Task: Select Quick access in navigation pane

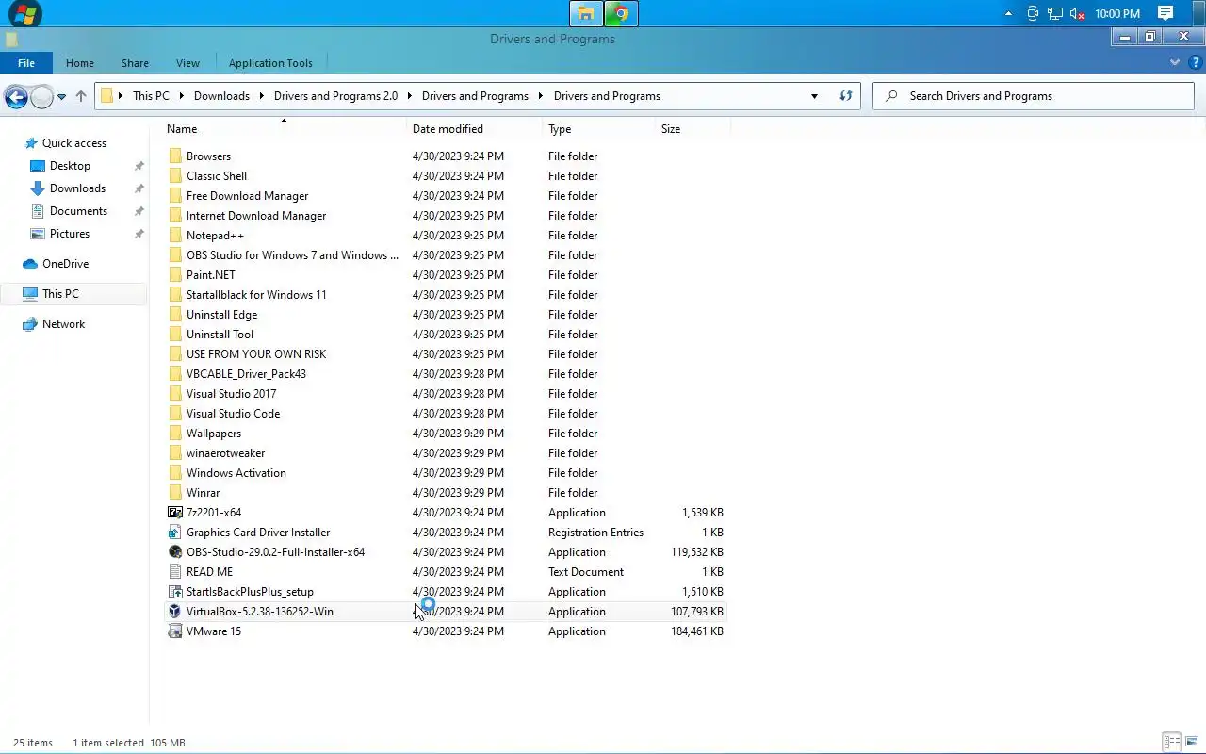Action: pyautogui.click(x=74, y=143)
